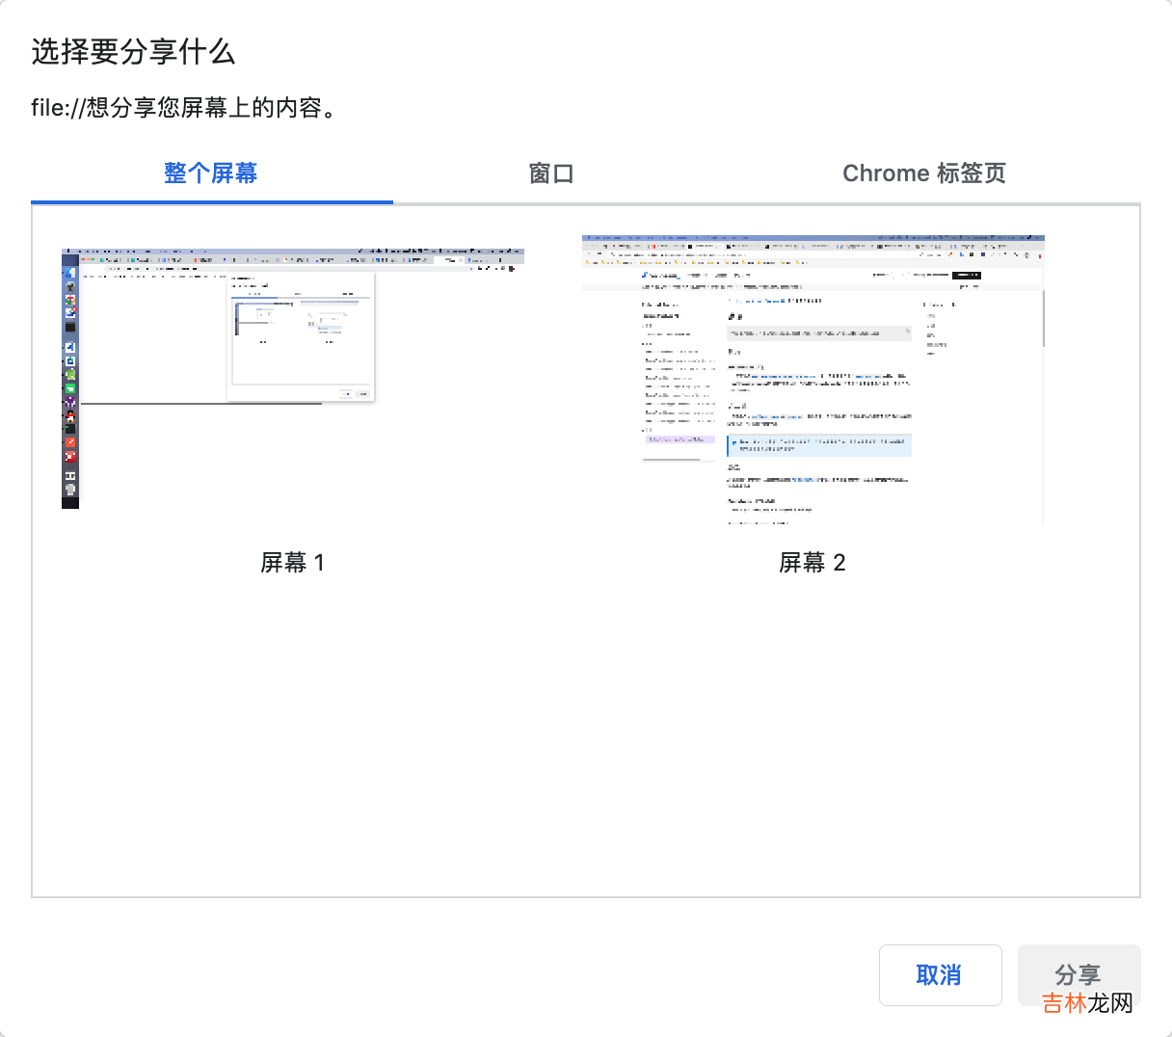Click the 选择要分享什么 dialog title
The image size is (1172, 1037).
click(133, 52)
